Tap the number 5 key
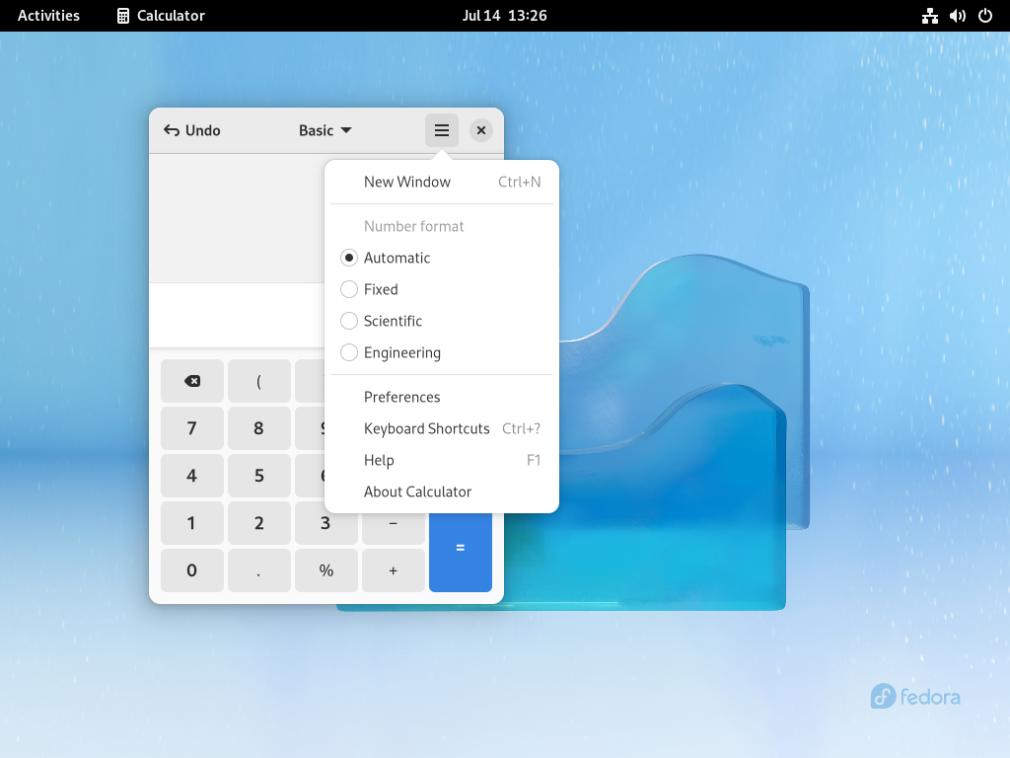The image size is (1010, 758). 259,476
